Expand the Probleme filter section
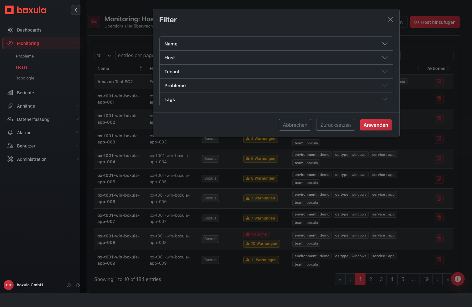Viewport: 472px width, 307px height. coord(276,85)
